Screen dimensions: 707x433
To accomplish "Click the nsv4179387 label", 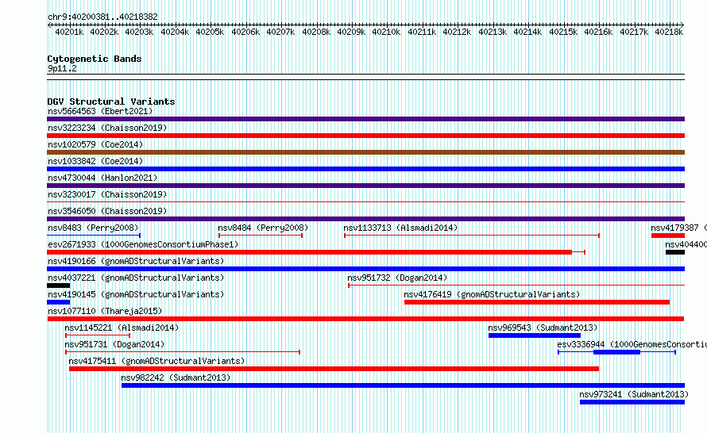I will (674, 228).
